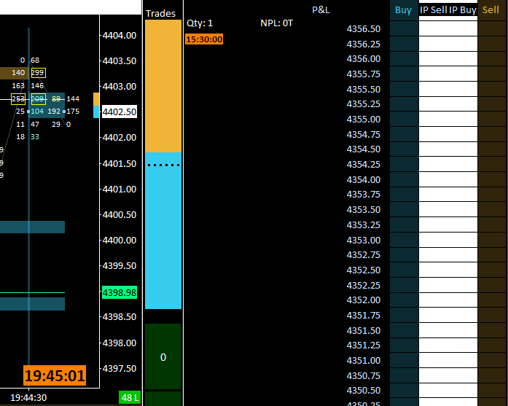Click the dark green 0 trades box
This screenshot has height=406, width=508.
[x=163, y=356]
